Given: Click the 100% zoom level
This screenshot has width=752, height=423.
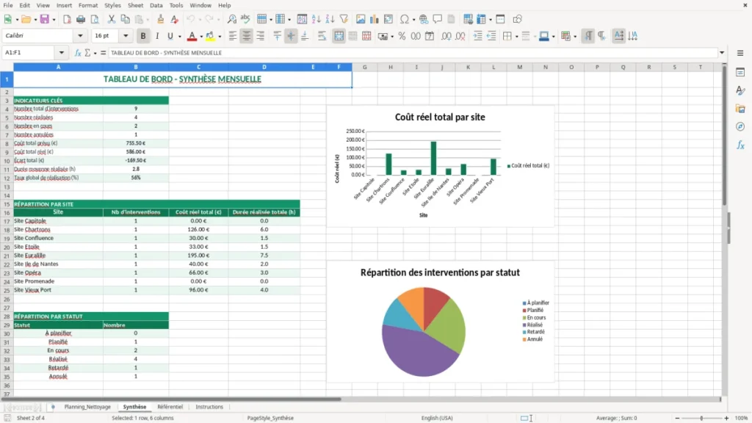Looking at the screenshot, I should (x=742, y=418).
